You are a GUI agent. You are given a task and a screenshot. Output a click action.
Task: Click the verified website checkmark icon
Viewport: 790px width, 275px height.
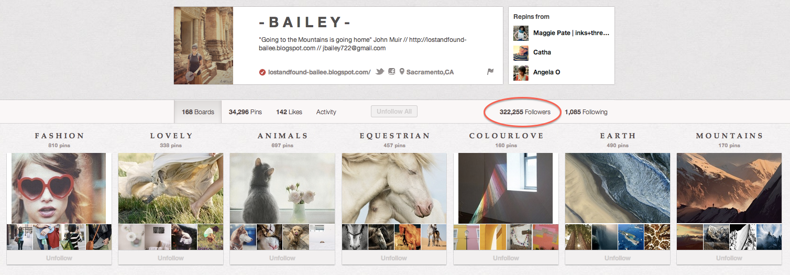coord(262,72)
